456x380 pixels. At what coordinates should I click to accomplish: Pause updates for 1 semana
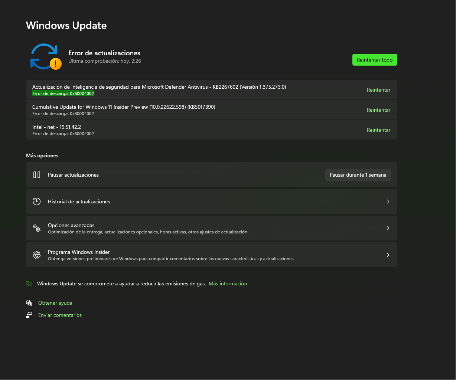[358, 175]
